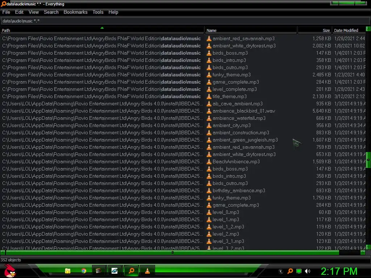Click VLC icon of 2,485 KB funky_theme.mp3
The image size is (371, 278).
point(209,75)
